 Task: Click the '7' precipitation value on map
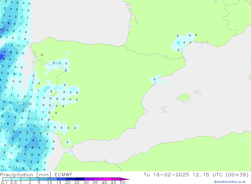pyautogui.click(x=13, y=139)
